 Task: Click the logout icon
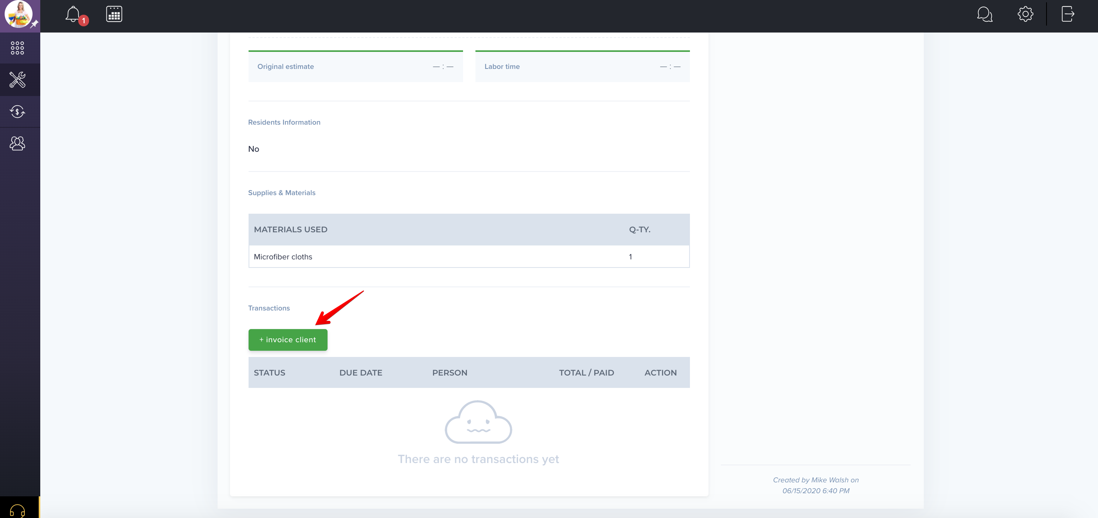1068,14
